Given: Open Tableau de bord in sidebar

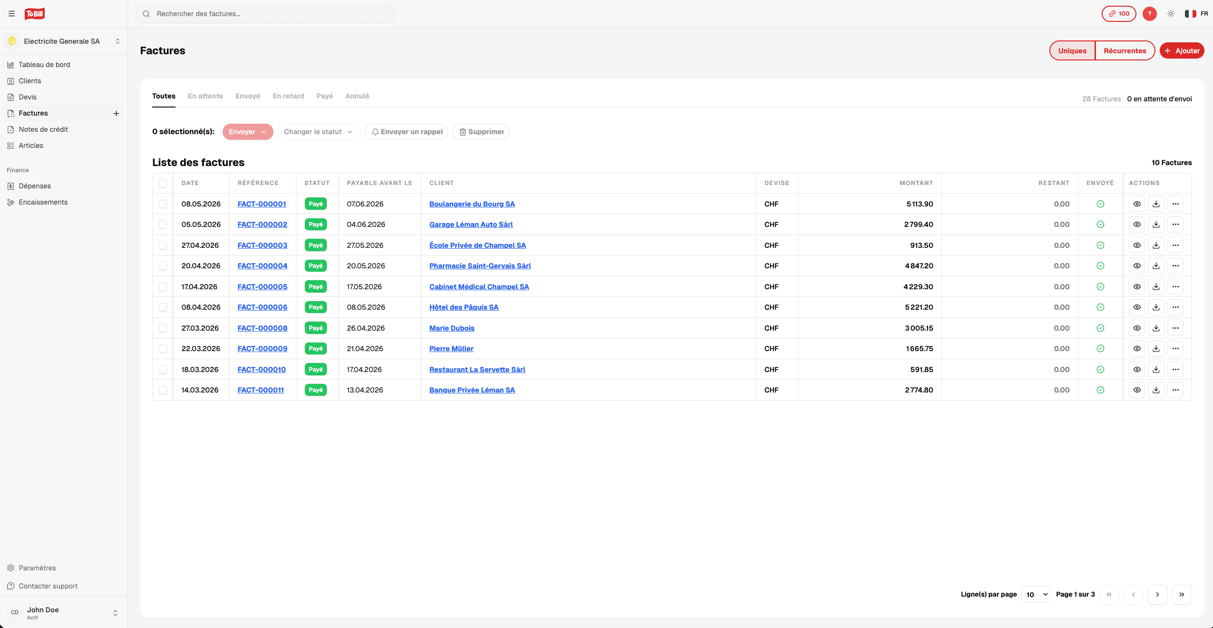Looking at the screenshot, I should 64,65.
